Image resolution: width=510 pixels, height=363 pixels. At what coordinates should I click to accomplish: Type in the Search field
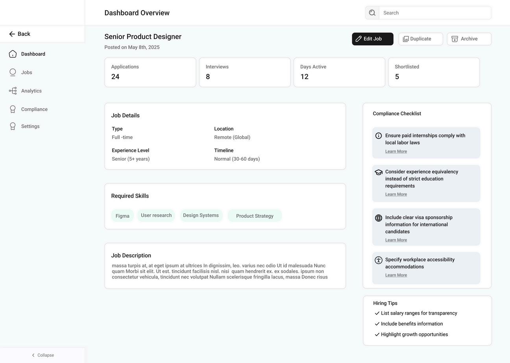tap(435, 13)
